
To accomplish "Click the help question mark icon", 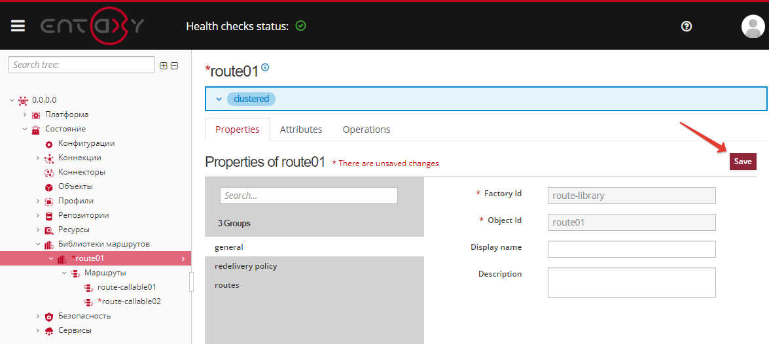I will point(687,26).
